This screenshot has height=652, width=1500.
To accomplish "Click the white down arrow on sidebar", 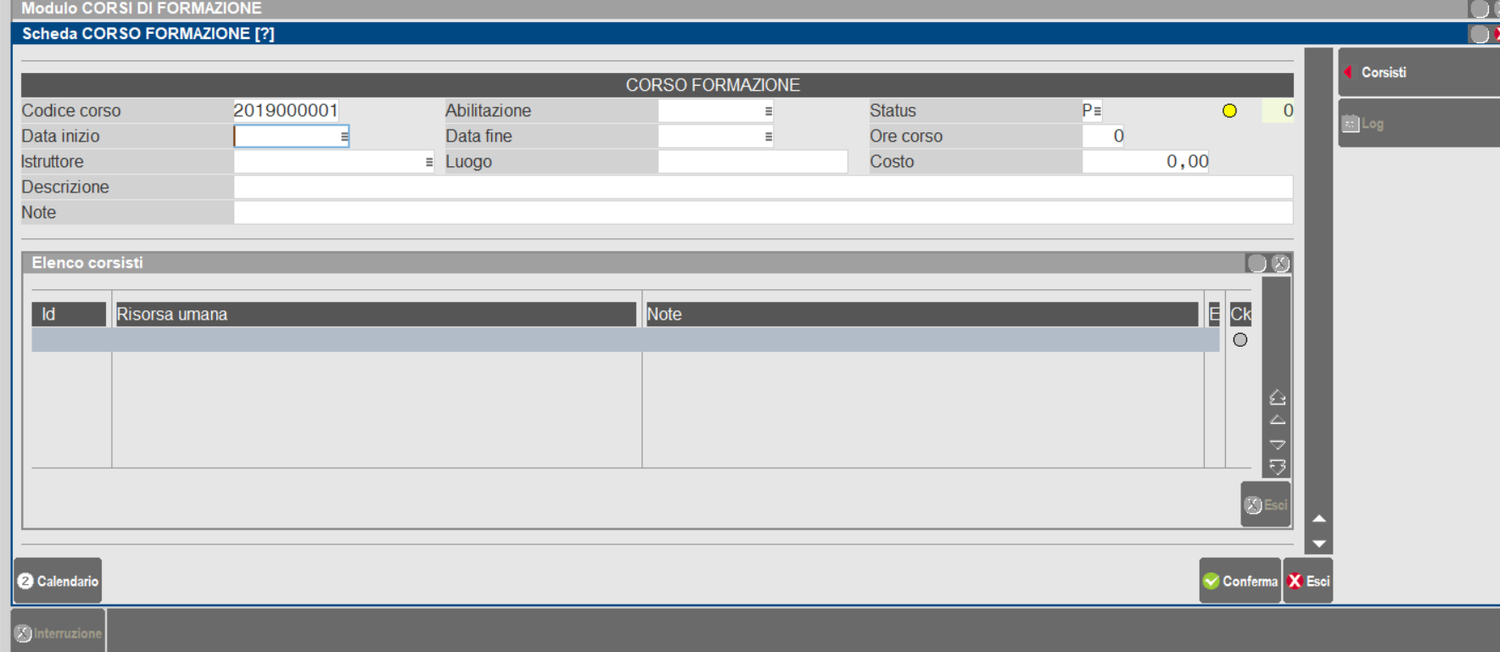I will (x=1318, y=543).
